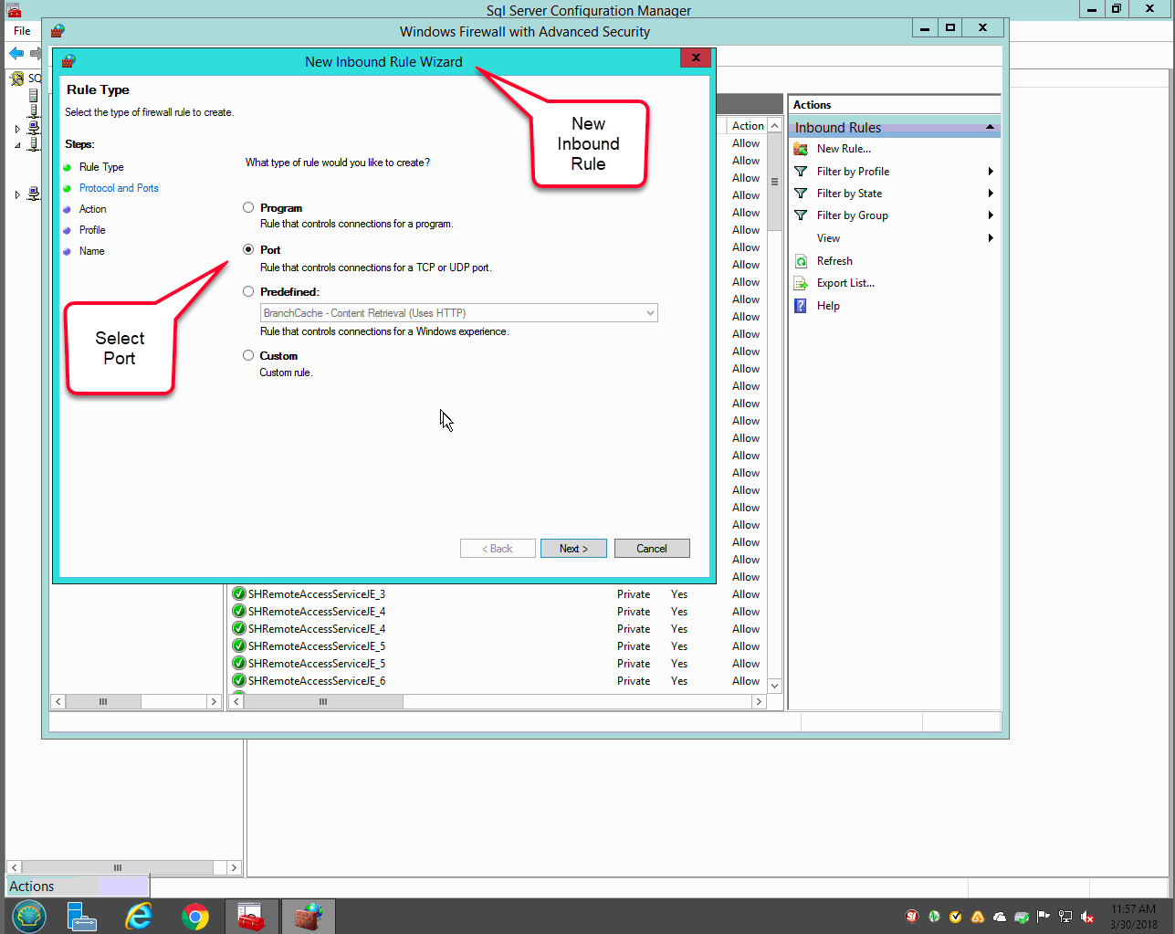1175x934 pixels.
Task: Select the Custom rule radio button
Action: pyautogui.click(x=248, y=356)
